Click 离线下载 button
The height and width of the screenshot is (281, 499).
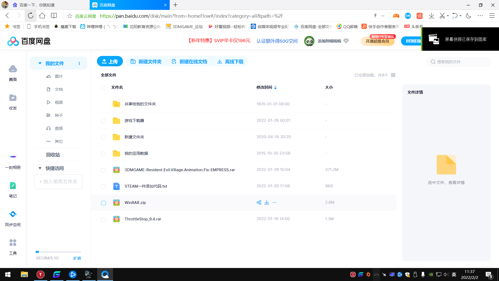pyautogui.click(x=230, y=62)
